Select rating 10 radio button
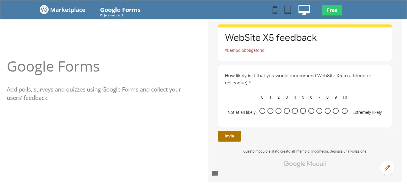This screenshot has width=407, height=186. [x=345, y=111]
